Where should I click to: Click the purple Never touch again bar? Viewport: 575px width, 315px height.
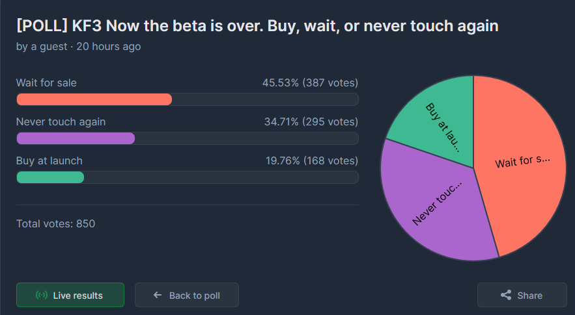tap(76, 138)
